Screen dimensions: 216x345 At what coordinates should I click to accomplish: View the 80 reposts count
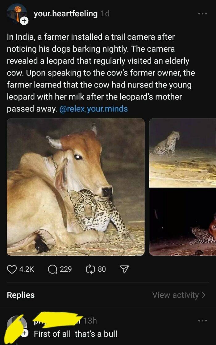click(x=102, y=269)
